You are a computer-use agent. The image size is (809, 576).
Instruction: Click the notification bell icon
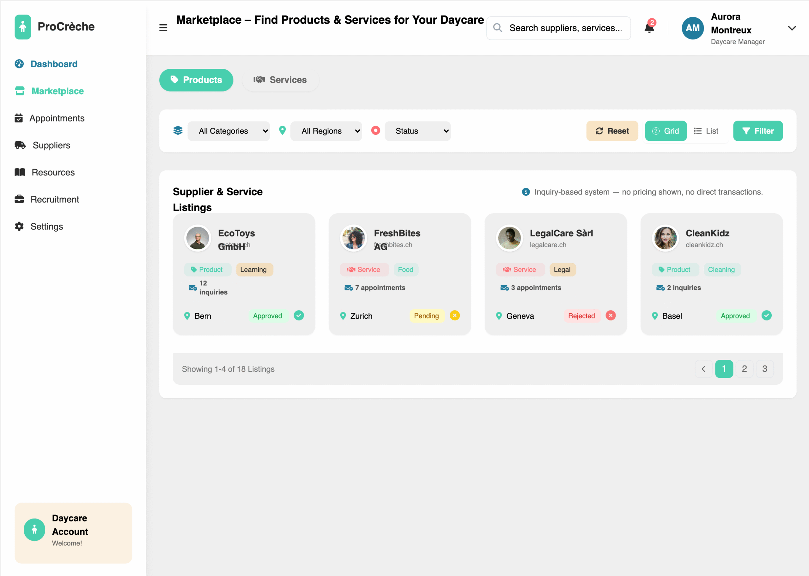[649, 28]
